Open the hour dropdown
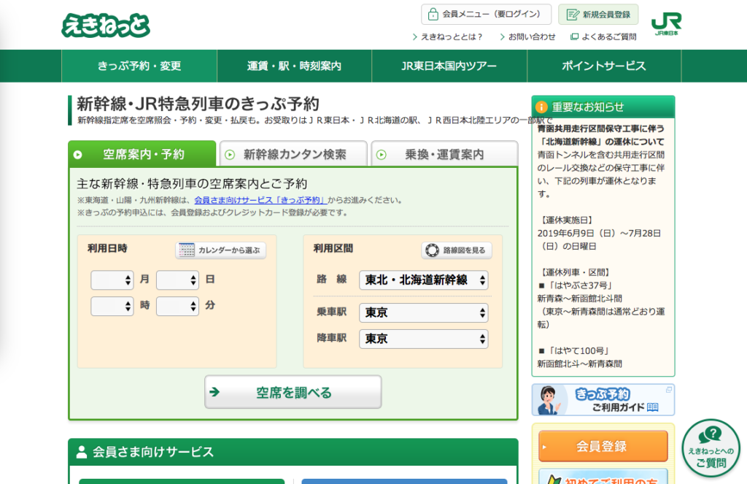Viewport: 747px width, 484px height. (112, 306)
